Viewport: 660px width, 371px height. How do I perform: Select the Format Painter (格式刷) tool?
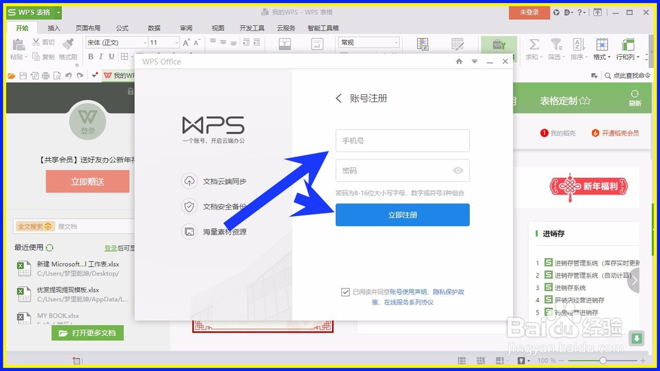68,49
